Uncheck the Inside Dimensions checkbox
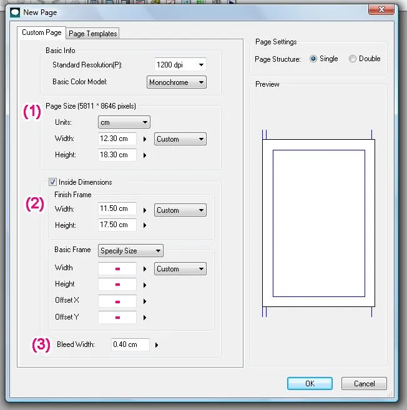407x410 pixels. pyautogui.click(x=52, y=182)
